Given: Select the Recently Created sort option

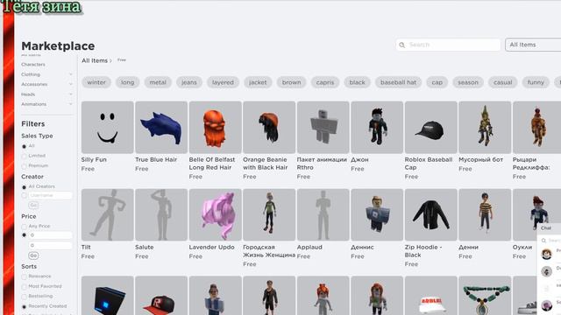Looking at the screenshot, I should 24,306.
